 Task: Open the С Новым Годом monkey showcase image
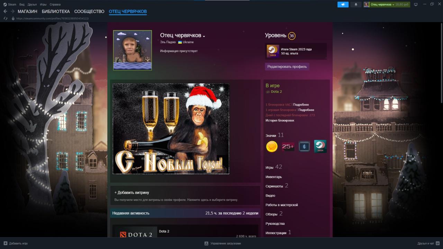[171, 129]
